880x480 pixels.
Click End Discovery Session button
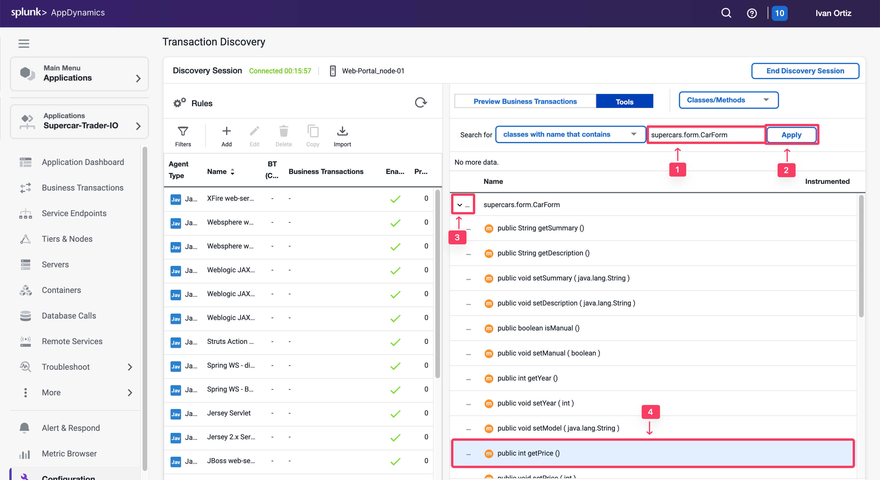[805, 71]
